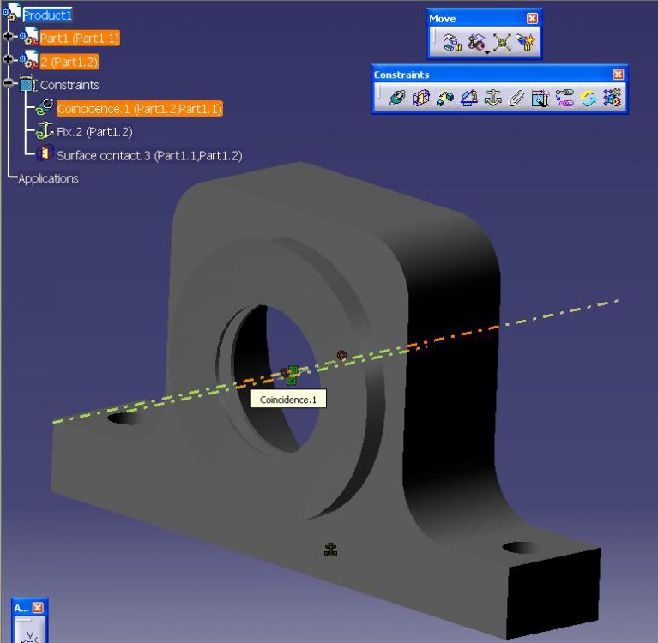Image resolution: width=658 pixels, height=643 pixels.
Task: Select the Reuse Pattern tool
Action: tap(612, 98)
